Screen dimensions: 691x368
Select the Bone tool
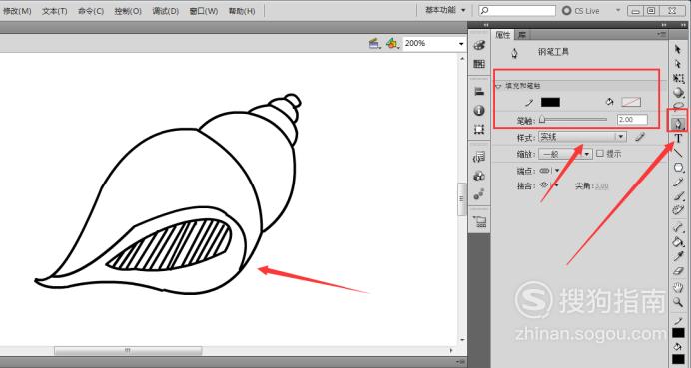click(678, 227)
